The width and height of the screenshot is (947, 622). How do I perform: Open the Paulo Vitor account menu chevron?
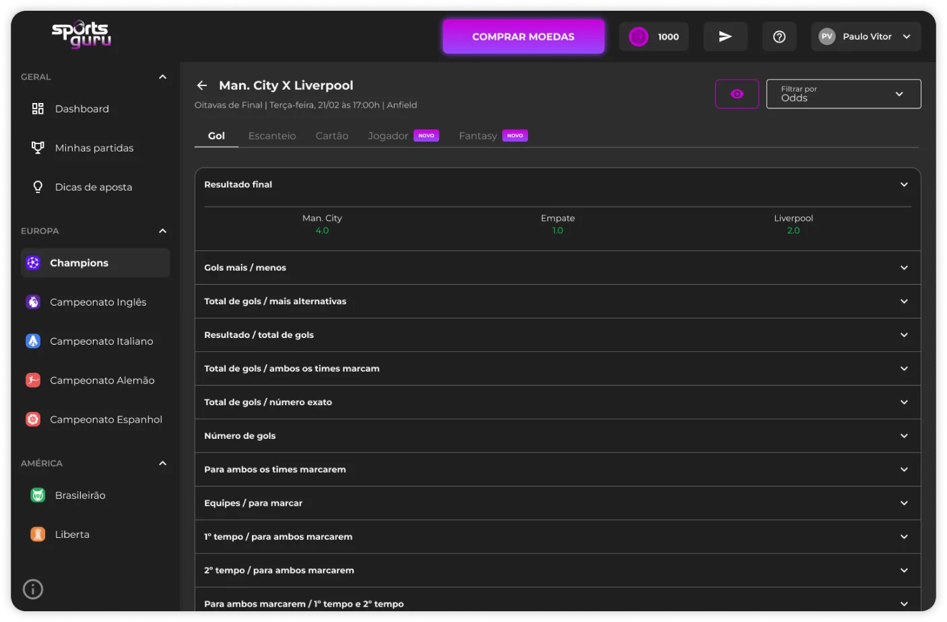(907, 37)
